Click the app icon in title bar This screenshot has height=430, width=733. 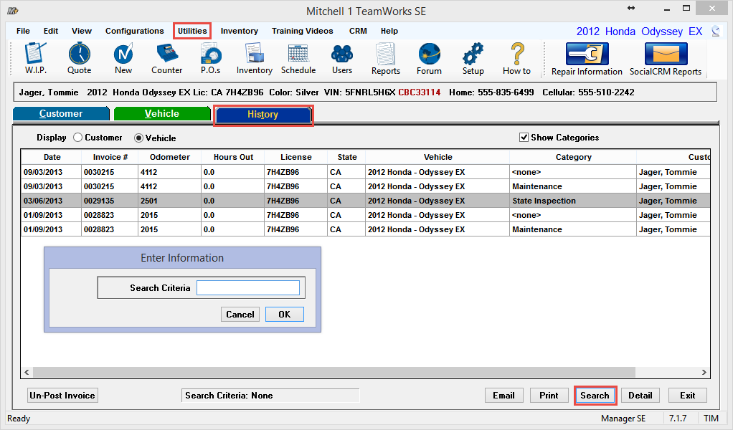click(x=13, y=10)
